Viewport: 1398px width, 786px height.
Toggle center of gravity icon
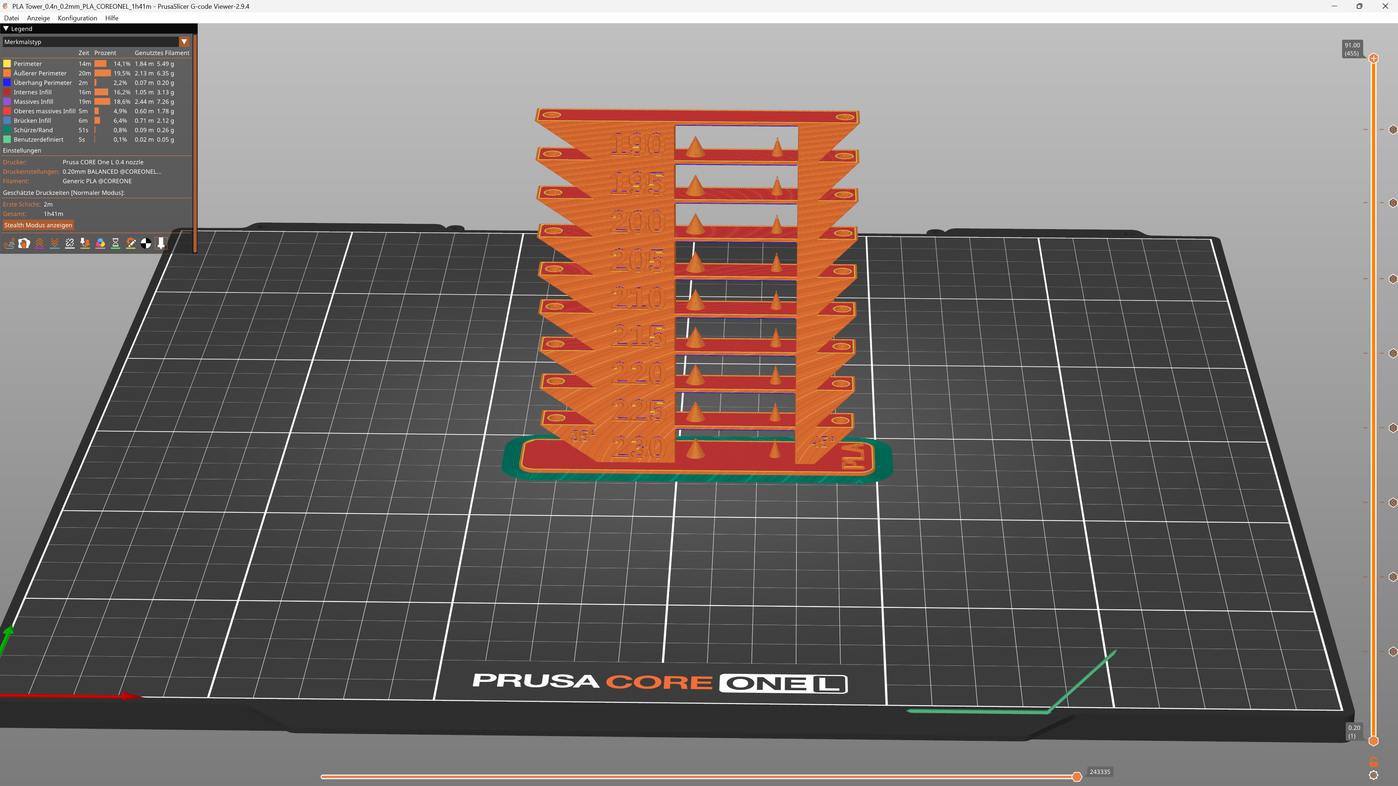coord(145,244)
